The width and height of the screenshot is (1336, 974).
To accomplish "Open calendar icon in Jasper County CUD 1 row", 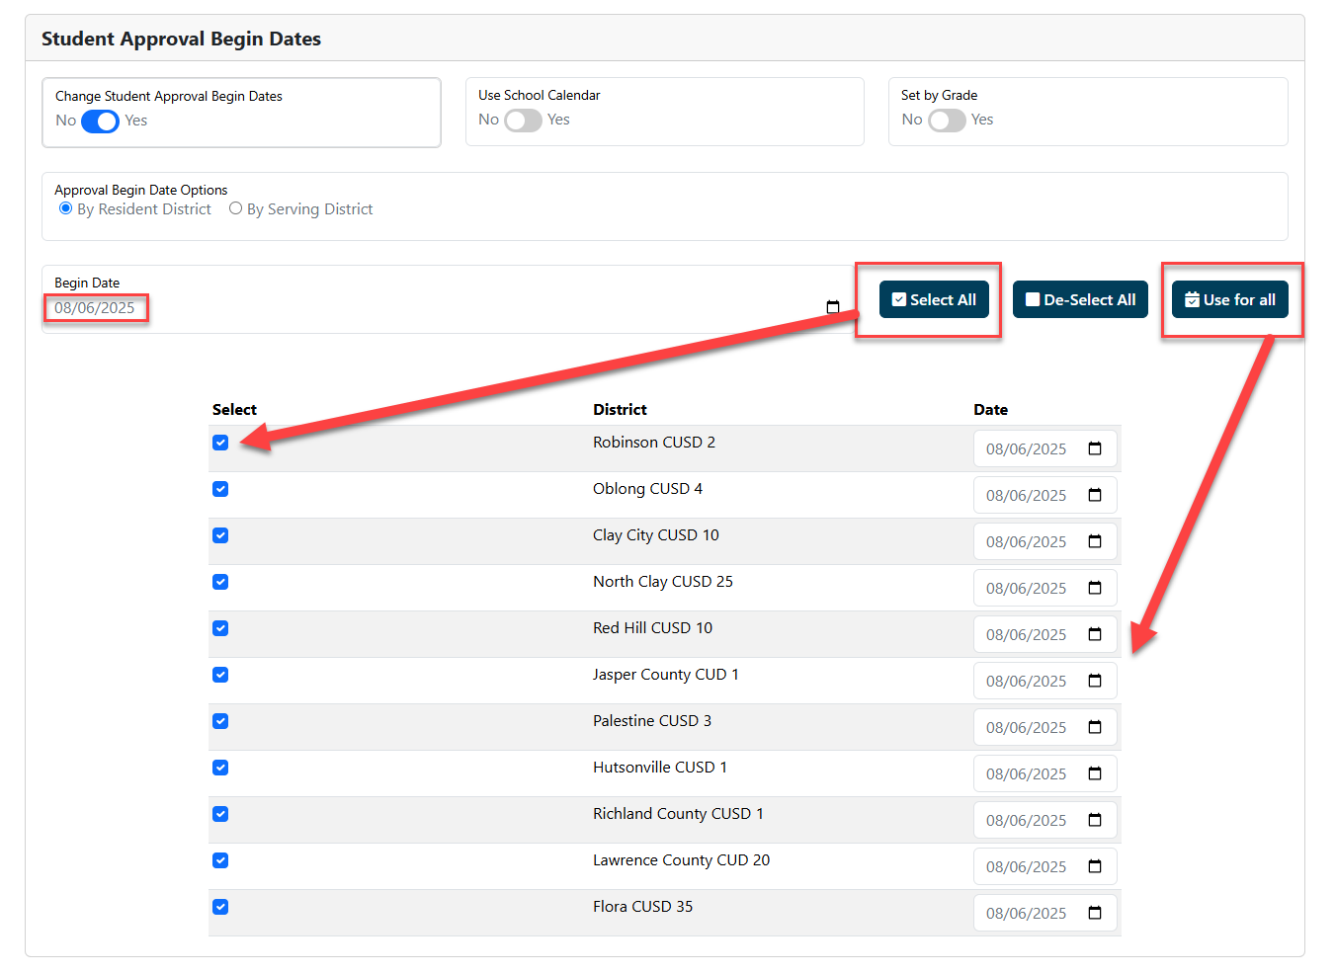I will 1095,681.
